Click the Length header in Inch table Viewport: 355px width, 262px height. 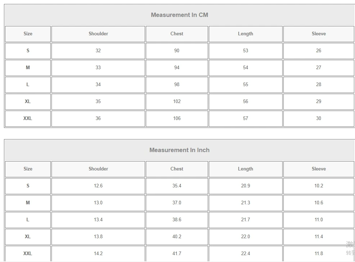246,169
